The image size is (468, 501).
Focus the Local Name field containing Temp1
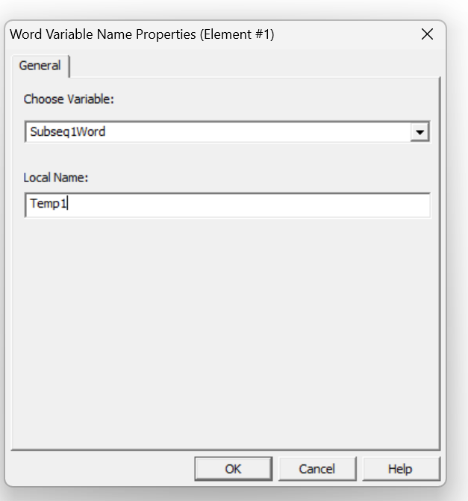click(227, 205)
